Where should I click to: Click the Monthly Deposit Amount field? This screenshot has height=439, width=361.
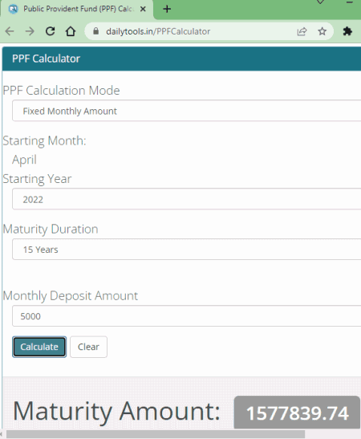pyautogui.click(x=186, y=316)
